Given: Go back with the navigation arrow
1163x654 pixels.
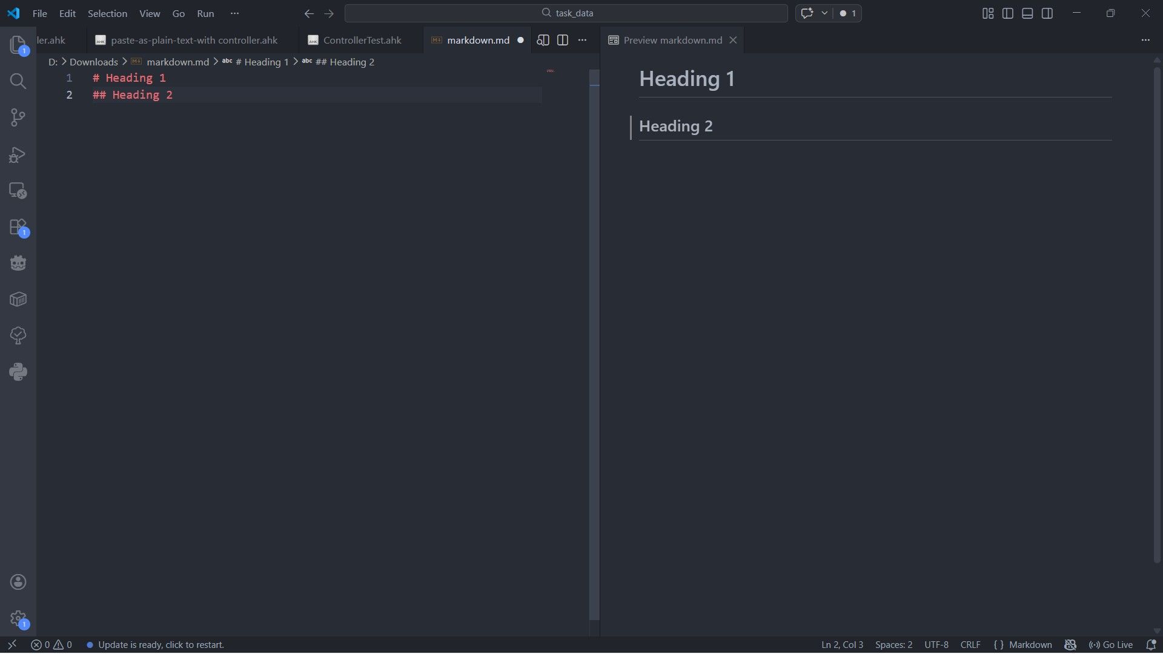Looking at the screenshot, I should [x=309, y=13].
